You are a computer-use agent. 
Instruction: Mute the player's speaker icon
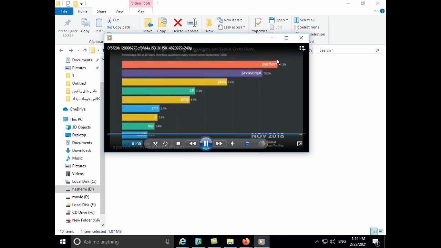(233, 144)
